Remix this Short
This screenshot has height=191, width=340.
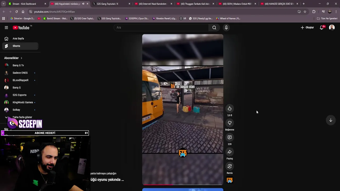[x=229, y=166]
